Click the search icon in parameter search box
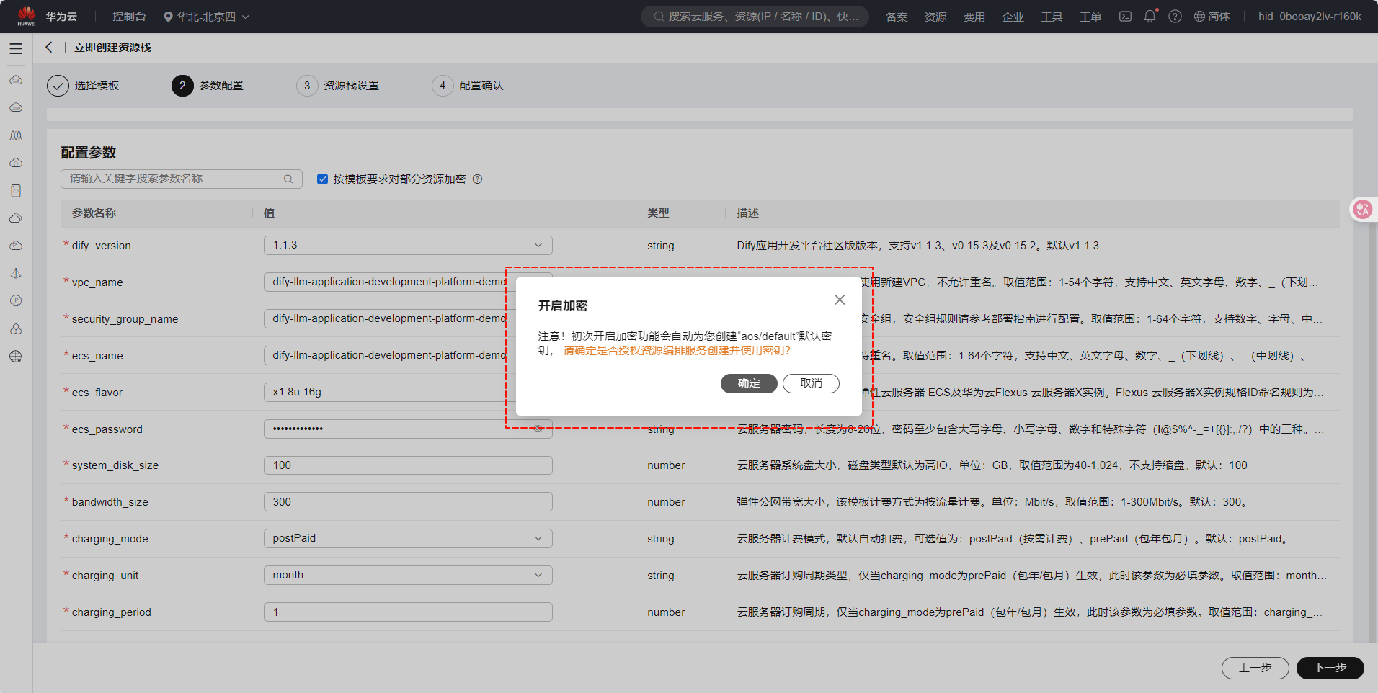 coord(288,179)
